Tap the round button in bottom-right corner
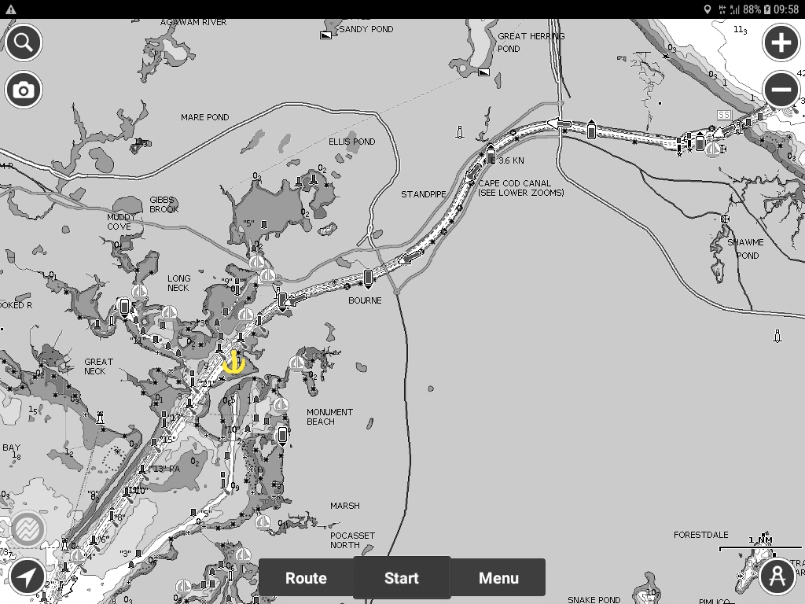This screenshot has width=805, height=604. [x=777, y=576]
